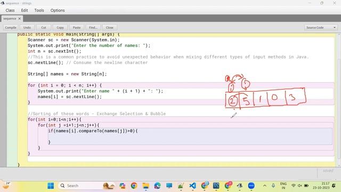The width and height of the screenshot is (341, 192).
Task: Open the Class menu
Action: point(10,10)
